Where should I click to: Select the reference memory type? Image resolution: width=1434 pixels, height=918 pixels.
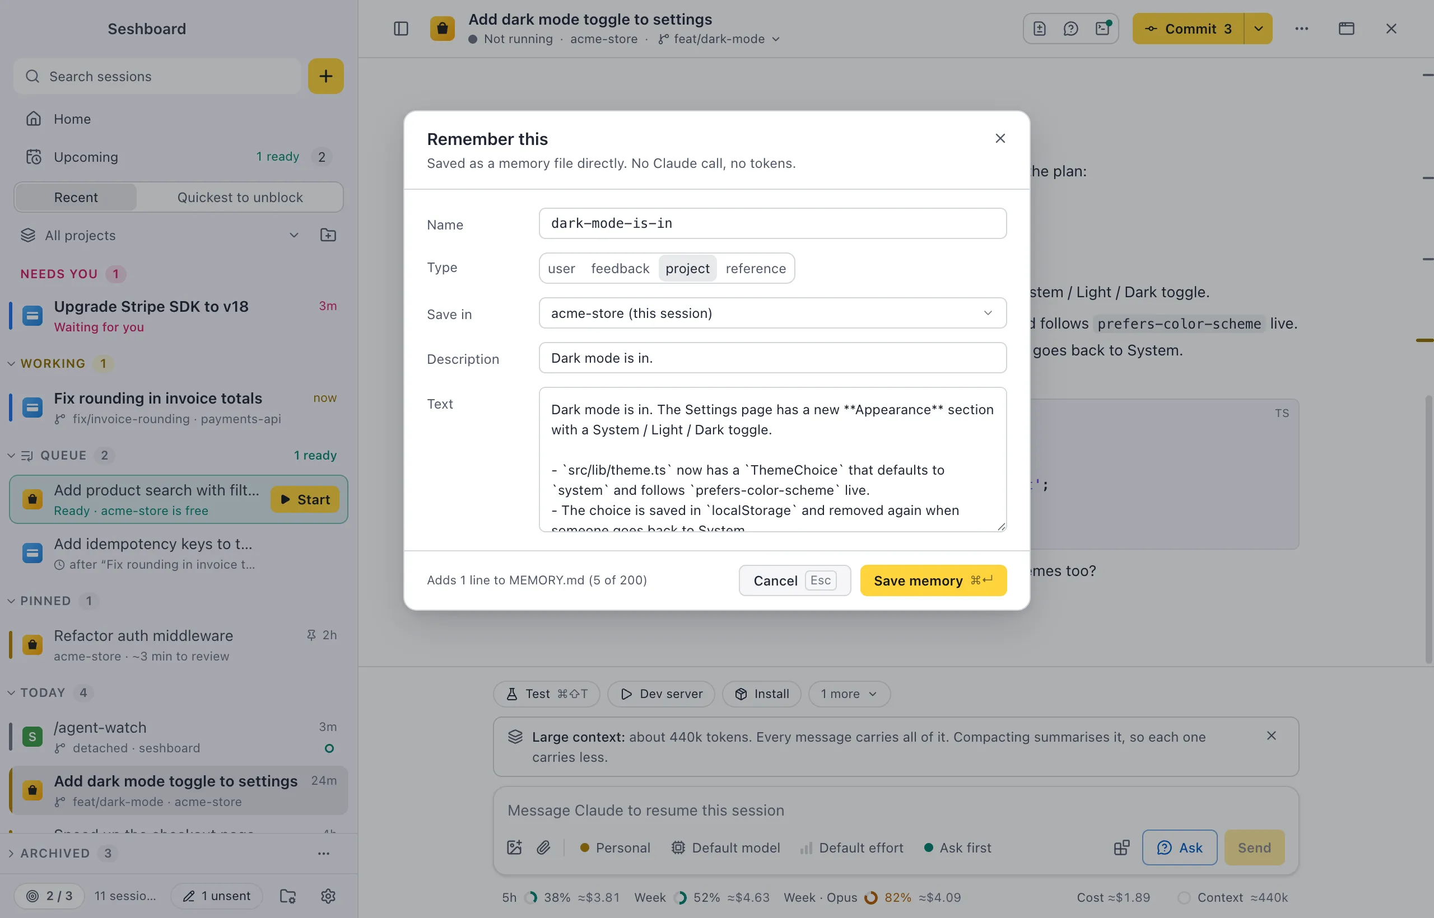[756, 268]
